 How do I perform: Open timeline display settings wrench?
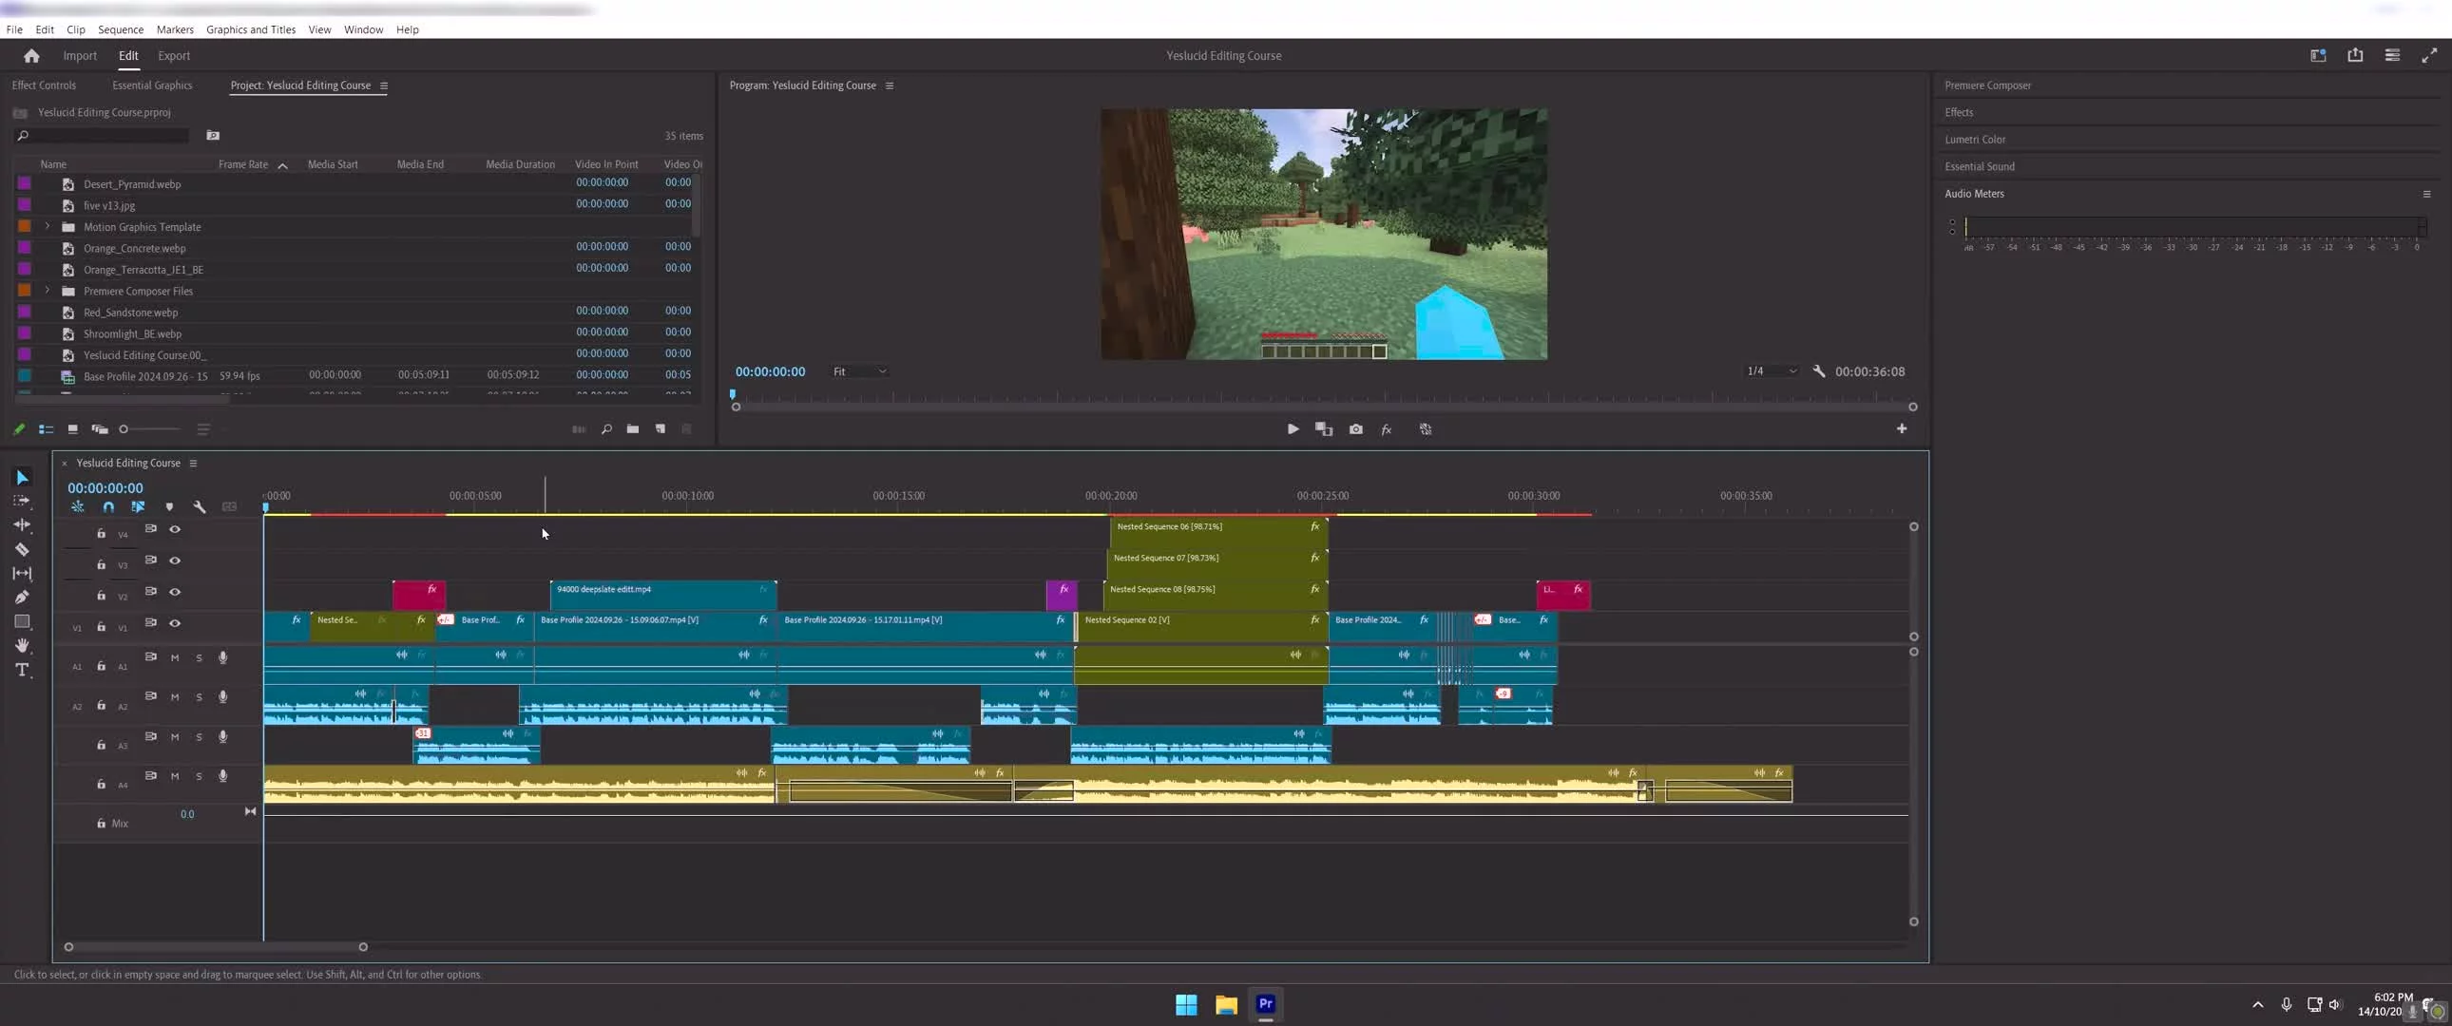[199, 507]
